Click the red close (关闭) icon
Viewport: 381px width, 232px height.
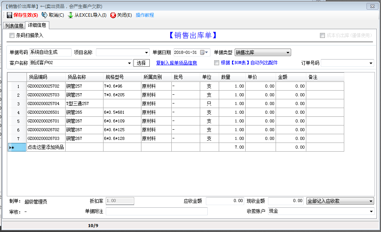pyautogui.click(x=113, y=15)
